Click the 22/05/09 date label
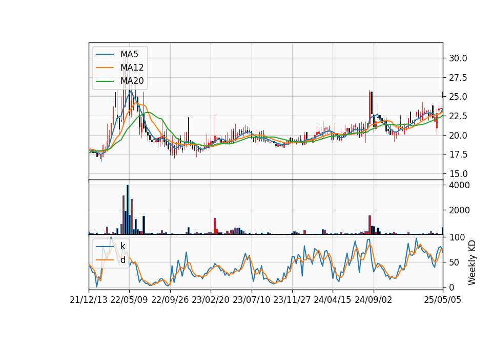This screenshot has width=492, height=353. tap(129, 300)
